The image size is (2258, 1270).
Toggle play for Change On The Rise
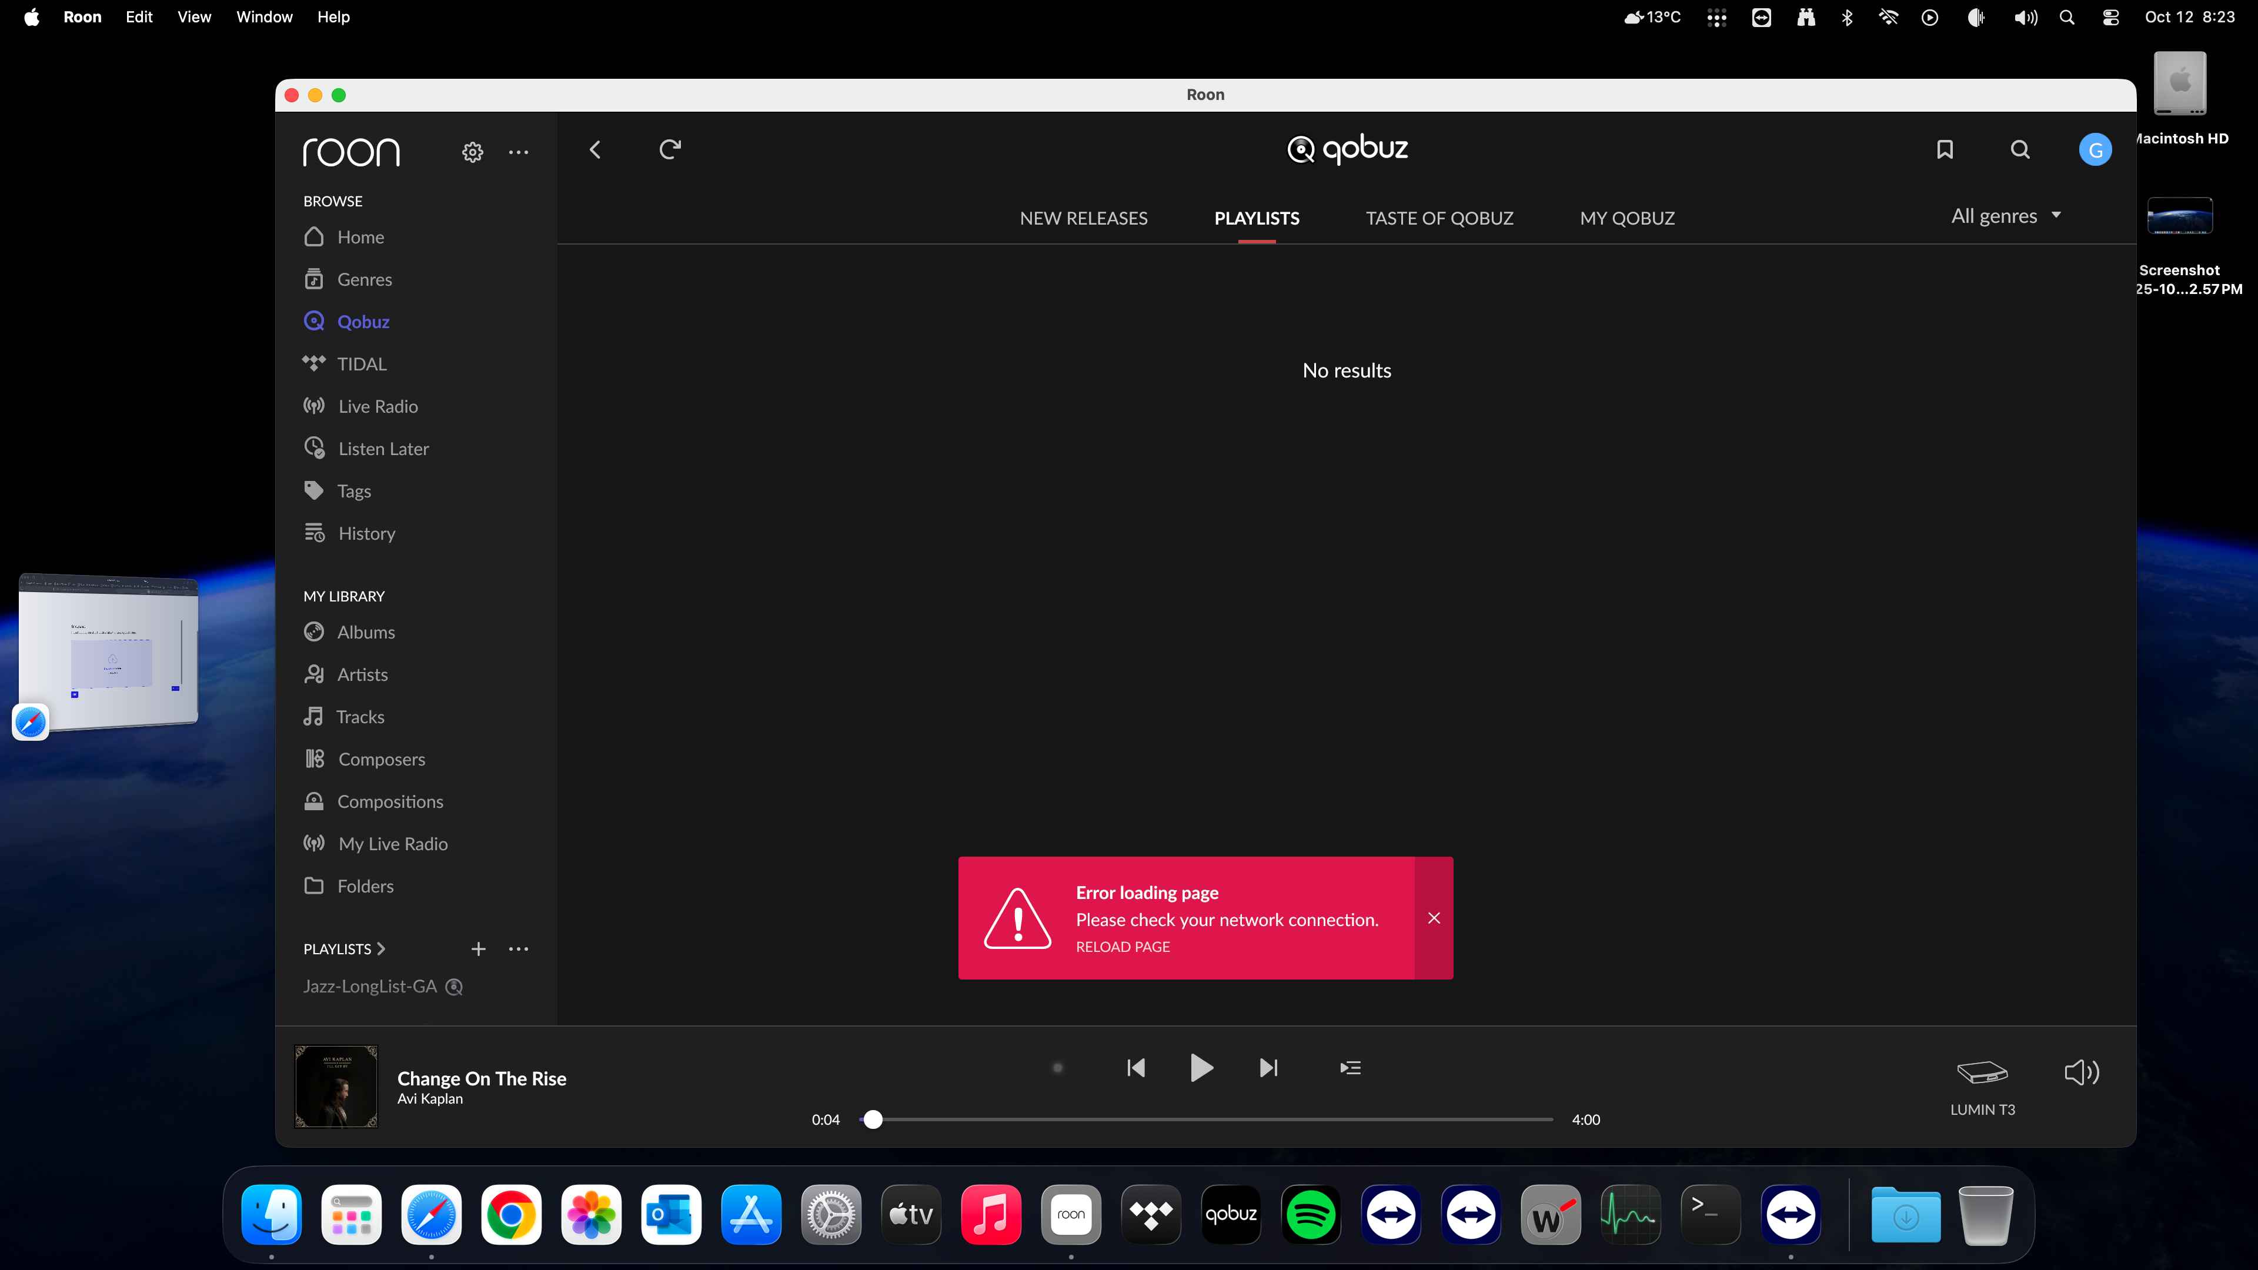click(x=1201, y=1068)
